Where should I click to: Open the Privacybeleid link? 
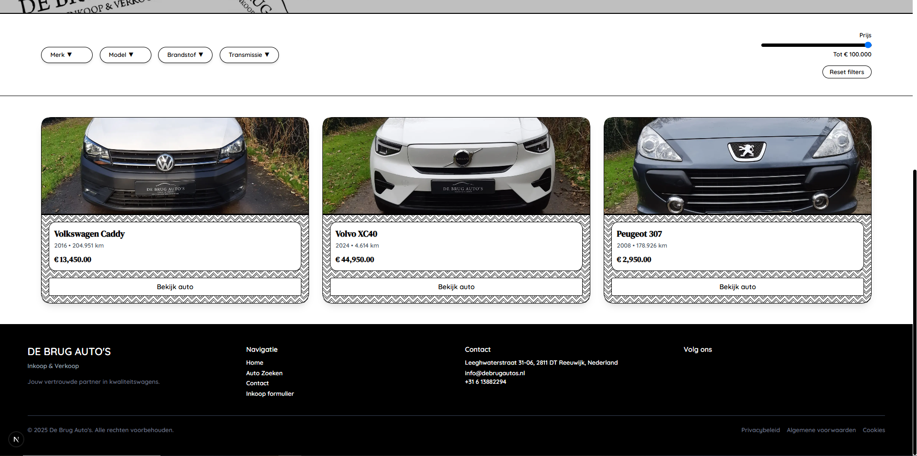(760, 430)
